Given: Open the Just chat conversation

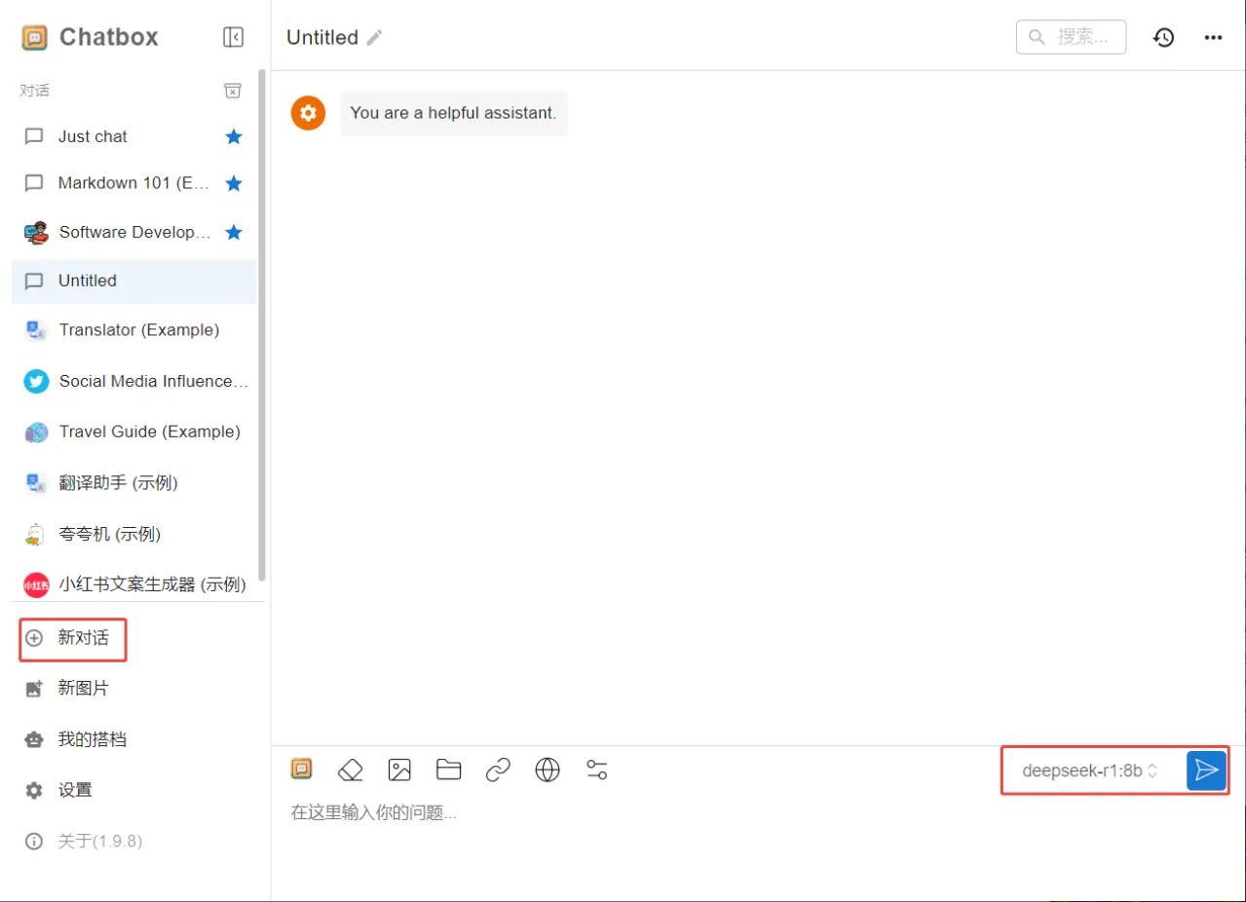Looking at the screenshot, I should tap(133, 136).
